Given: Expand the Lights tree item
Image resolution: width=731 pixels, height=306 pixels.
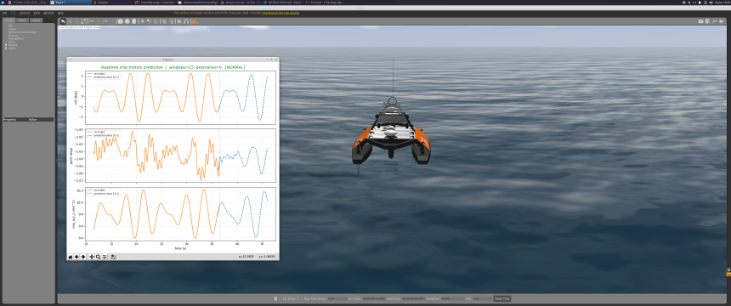Looking at the screenshot, I should (x=6, y=48).
